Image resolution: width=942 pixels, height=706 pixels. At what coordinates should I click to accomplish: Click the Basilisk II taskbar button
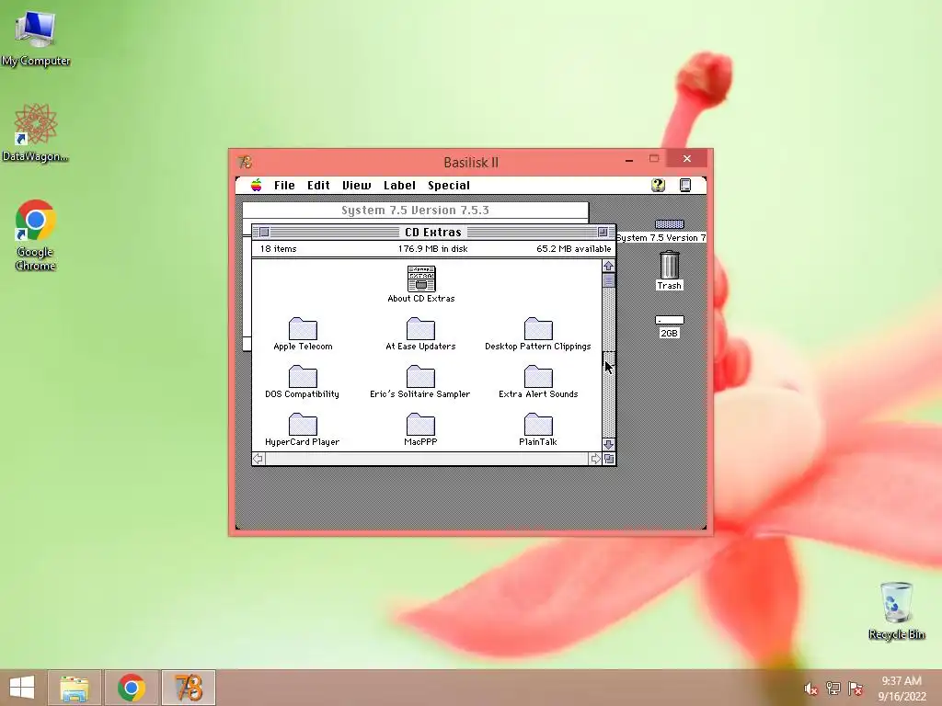pos(188,688)
